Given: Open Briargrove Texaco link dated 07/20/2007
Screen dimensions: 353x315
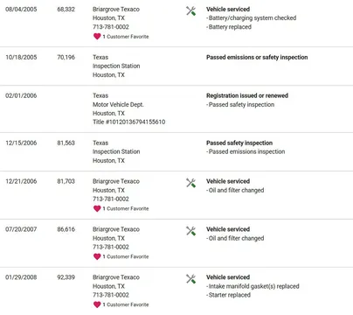Looking at the screenshot, I should click(116, 229).
